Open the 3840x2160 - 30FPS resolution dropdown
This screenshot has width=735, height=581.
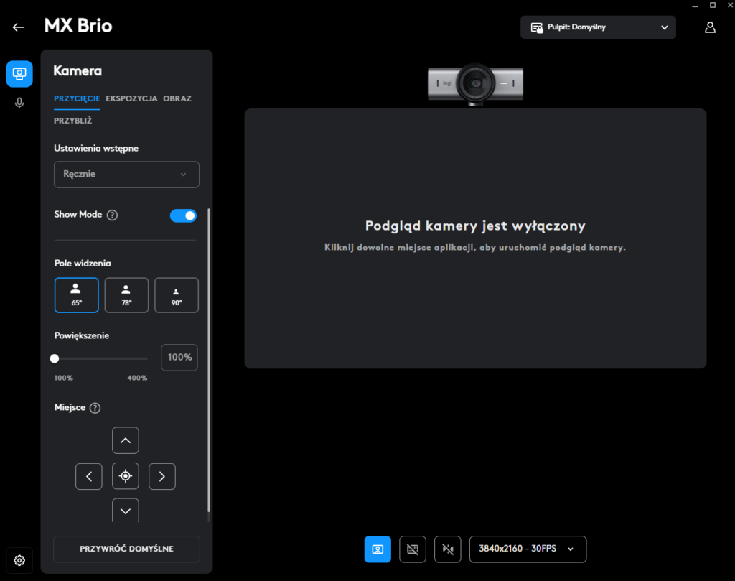pos(528,549)
